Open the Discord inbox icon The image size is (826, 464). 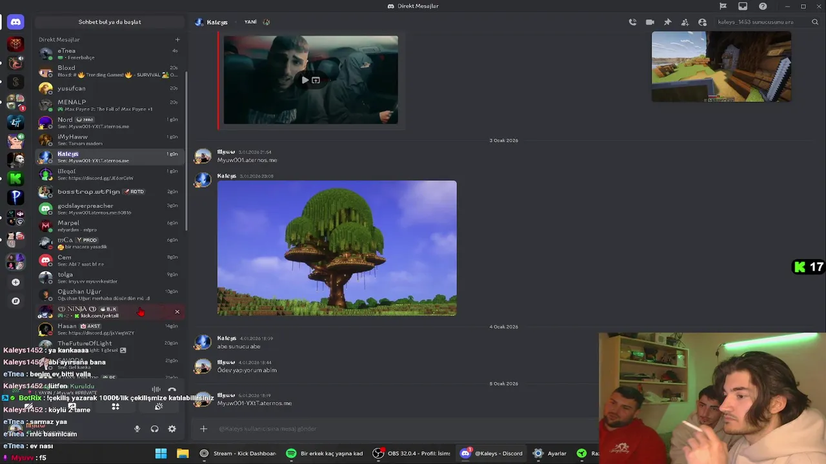(743, 6)
